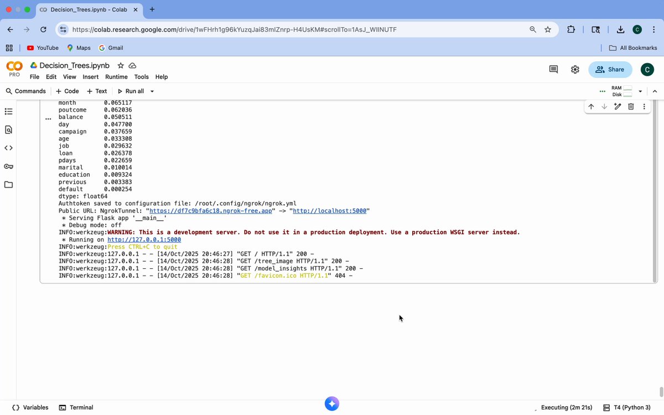Click the Colab PRO logo
This screenshot has width=664, height=415.
click(14, 69)
